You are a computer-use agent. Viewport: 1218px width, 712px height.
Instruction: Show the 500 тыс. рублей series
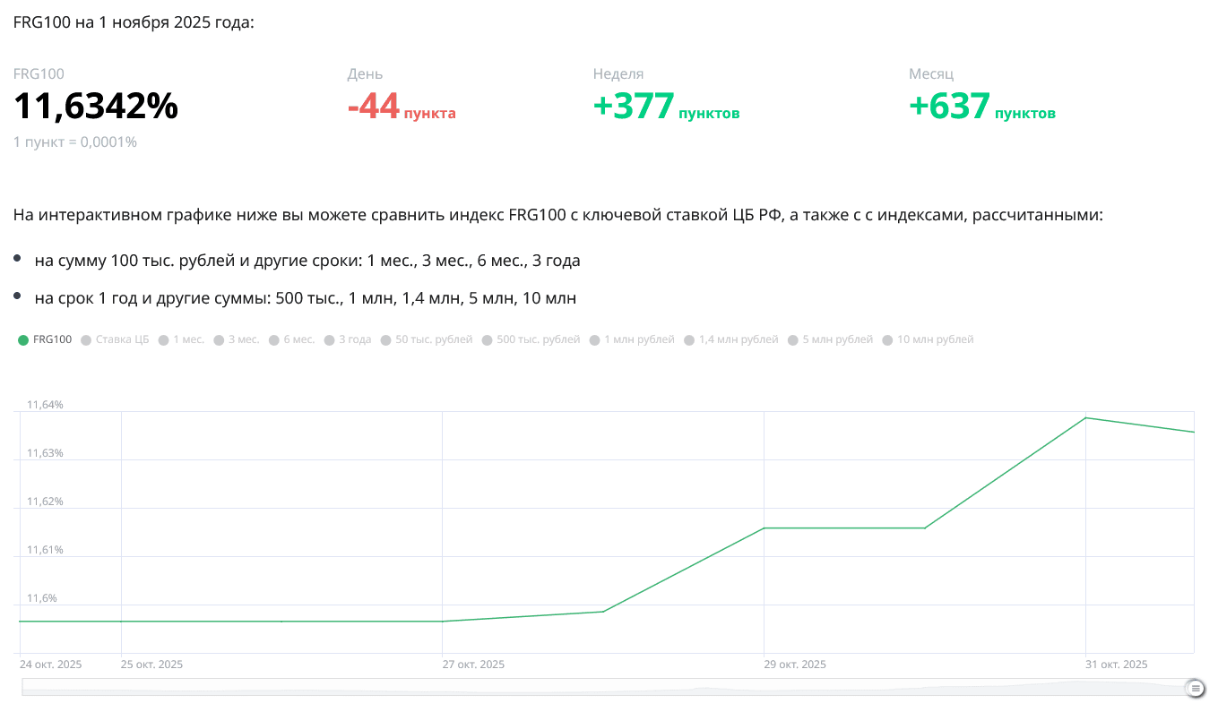538,339
